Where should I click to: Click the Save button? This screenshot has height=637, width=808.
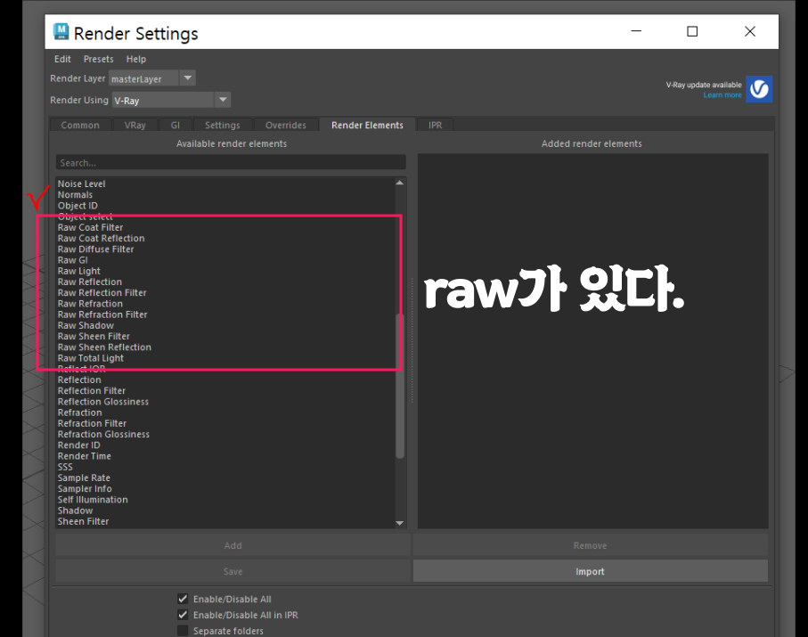click(233, 572)
